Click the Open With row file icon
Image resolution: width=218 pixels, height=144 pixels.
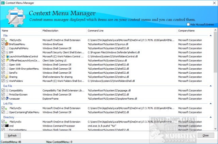pos(7,64)
